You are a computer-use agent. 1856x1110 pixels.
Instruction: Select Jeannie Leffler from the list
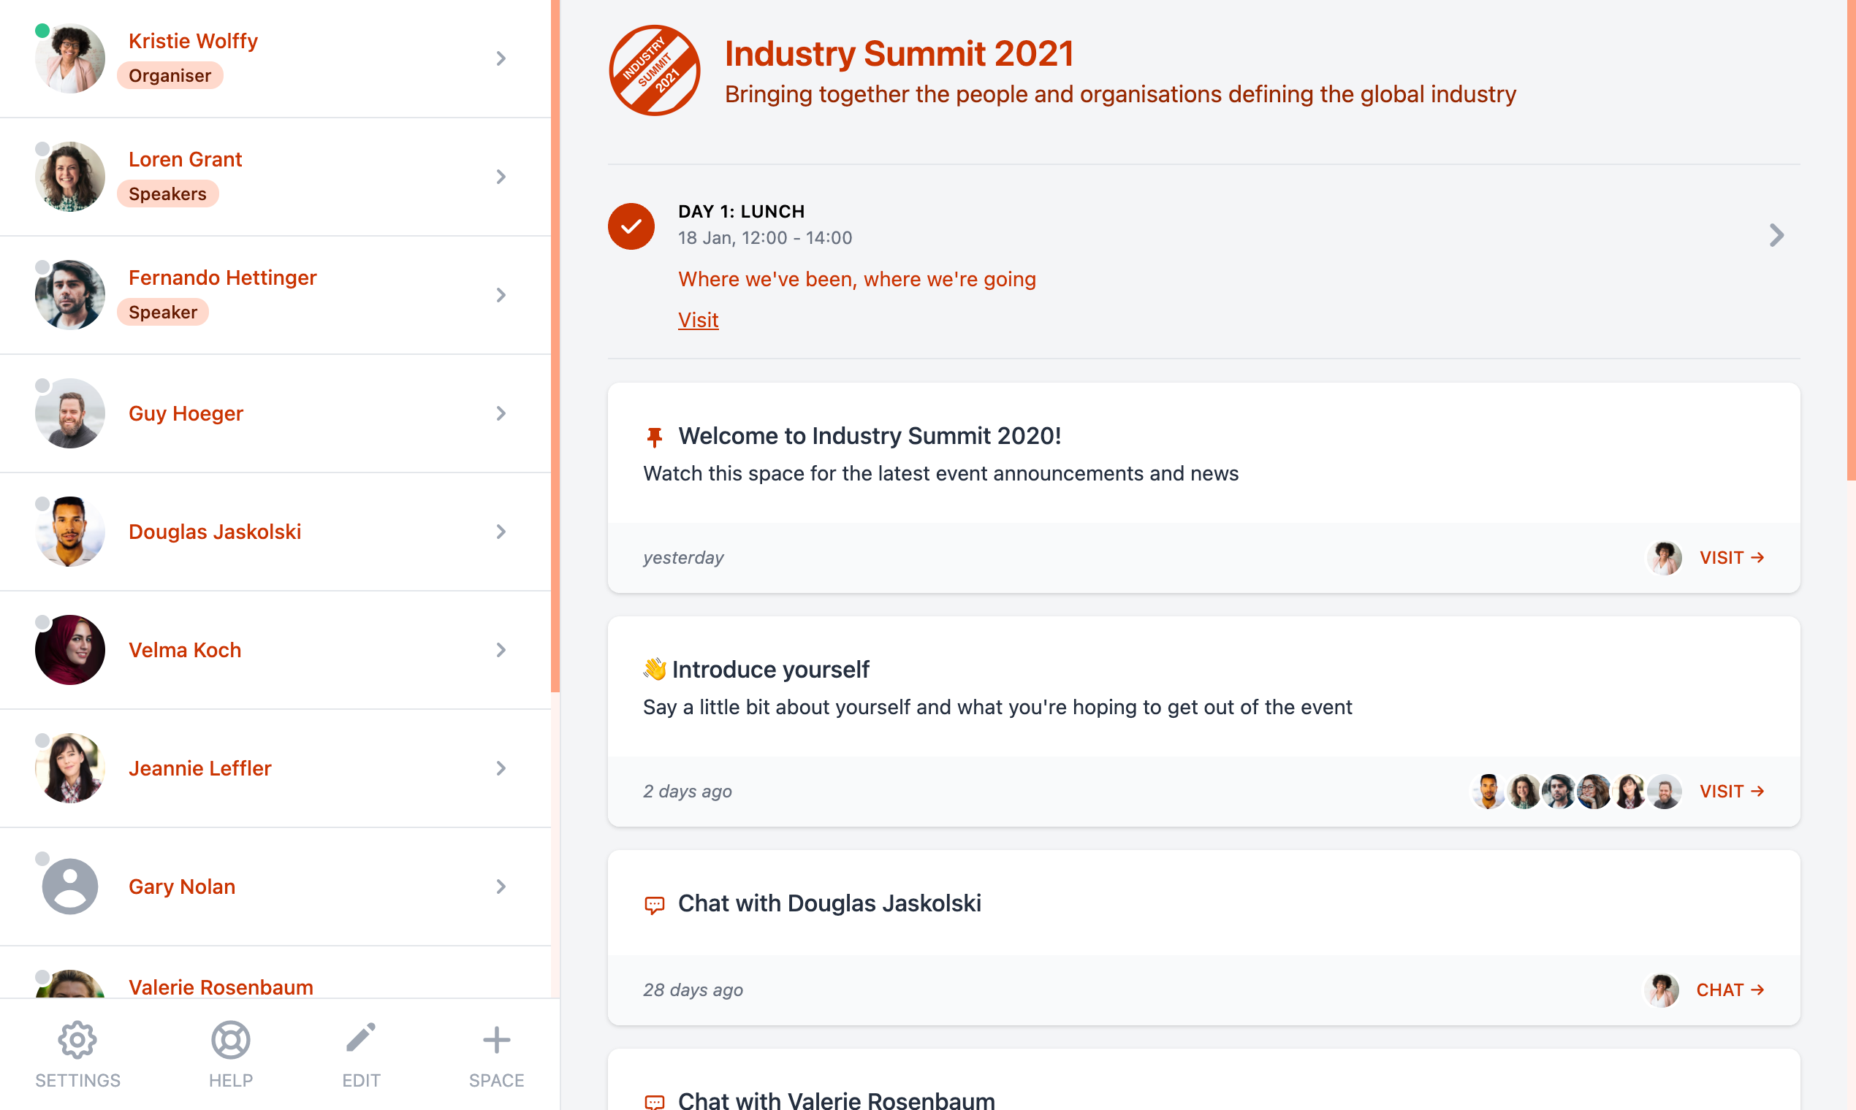click(x=199, y=768)
